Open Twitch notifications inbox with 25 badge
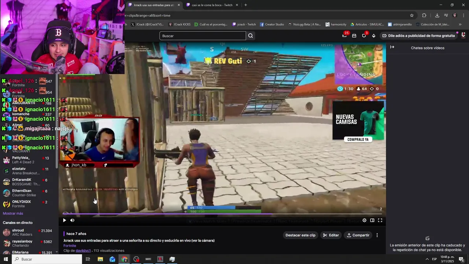This screenshot has height=264, width=469. click(344, 36)
